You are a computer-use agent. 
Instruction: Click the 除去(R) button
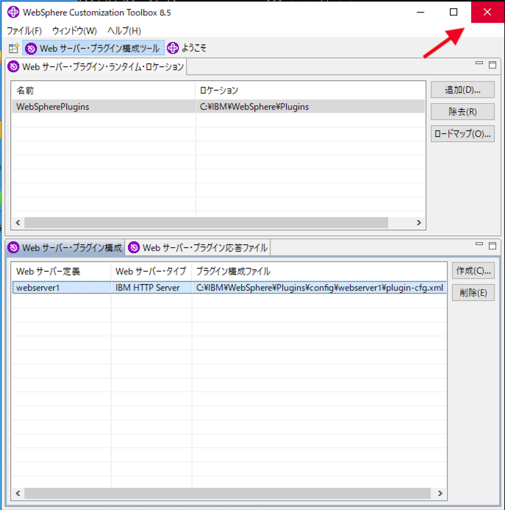(x=462, y=112)
